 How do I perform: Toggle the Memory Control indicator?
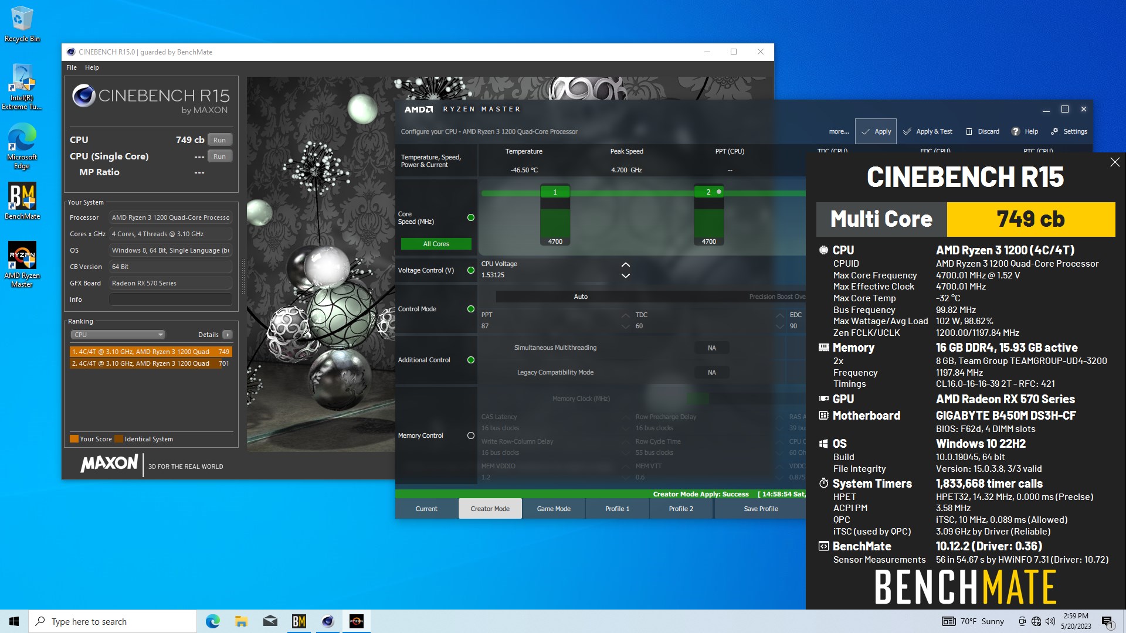tap(470, 435)
